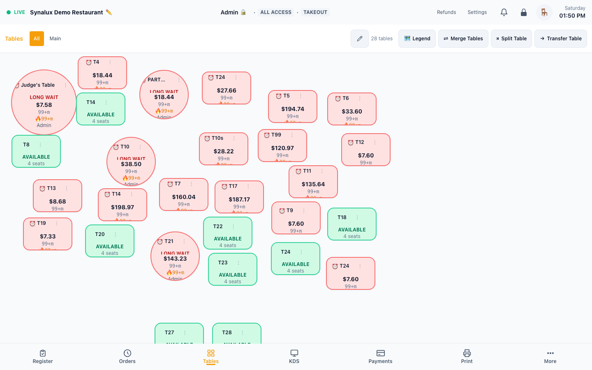
Task: Open the More menu with three dots
Action: click(550, 356)
